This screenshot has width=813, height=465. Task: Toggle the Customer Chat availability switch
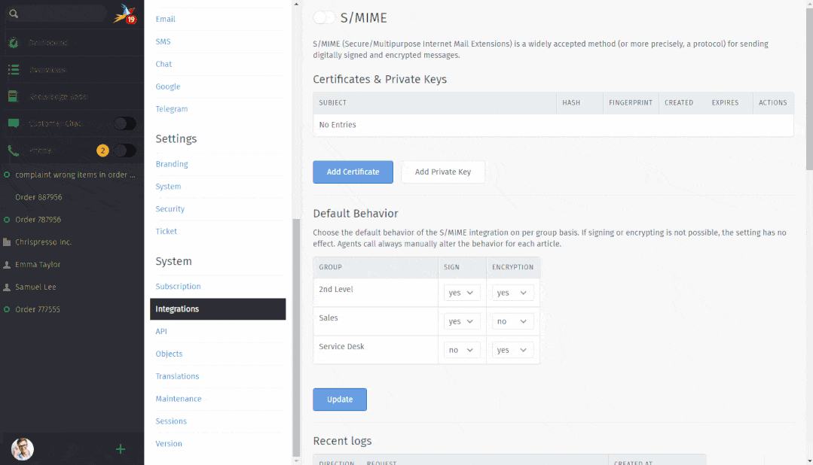point(124,123)
